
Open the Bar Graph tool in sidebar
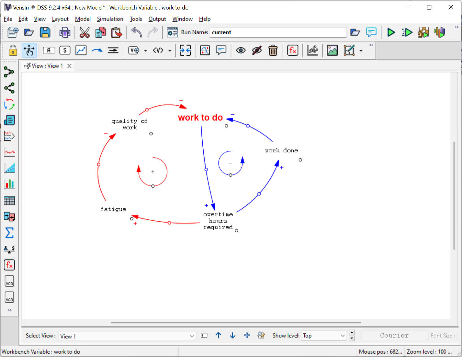[x=9, y=184]
